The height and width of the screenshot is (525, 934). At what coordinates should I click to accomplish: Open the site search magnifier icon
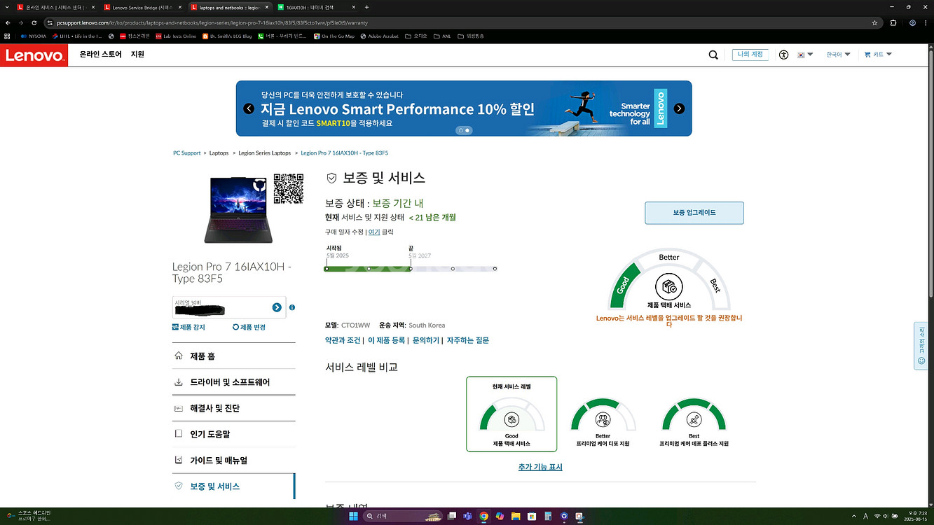pos(713,55)
